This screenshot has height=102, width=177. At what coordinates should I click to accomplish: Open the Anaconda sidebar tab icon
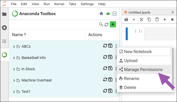(4, 55)
